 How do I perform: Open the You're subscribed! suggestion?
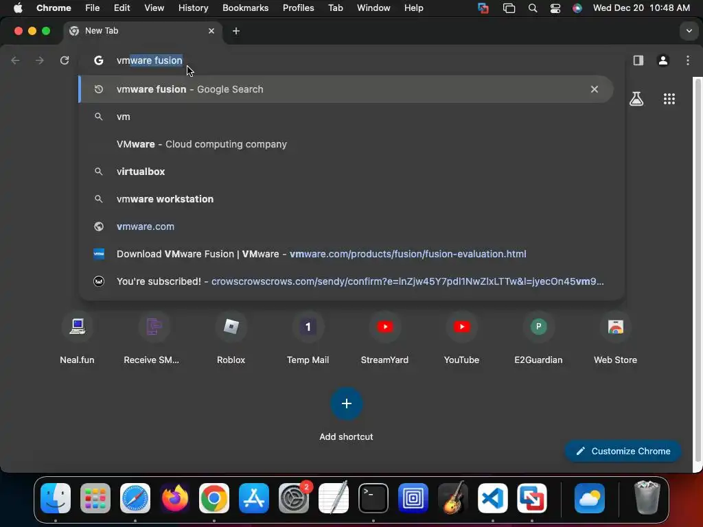coord(346,281)
